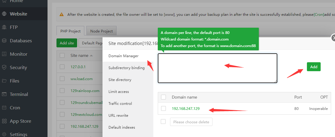Check the 129rainloop.com site checkbox
The height and width of the screenshot is (137, 335).
[62, 91]
